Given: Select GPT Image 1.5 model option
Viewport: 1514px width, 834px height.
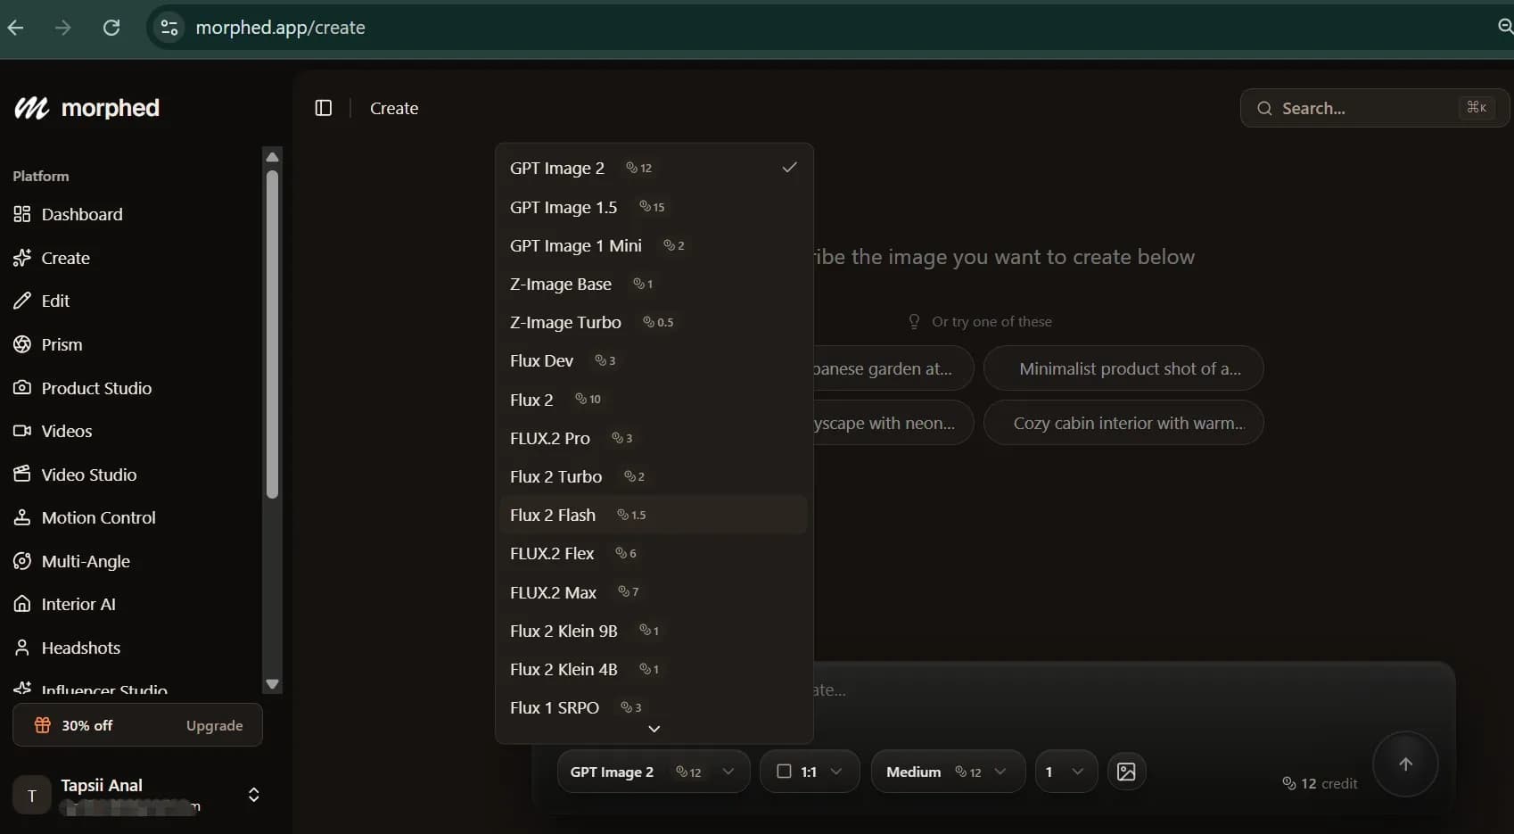Looking at the screenshot, I should point(654,207).
